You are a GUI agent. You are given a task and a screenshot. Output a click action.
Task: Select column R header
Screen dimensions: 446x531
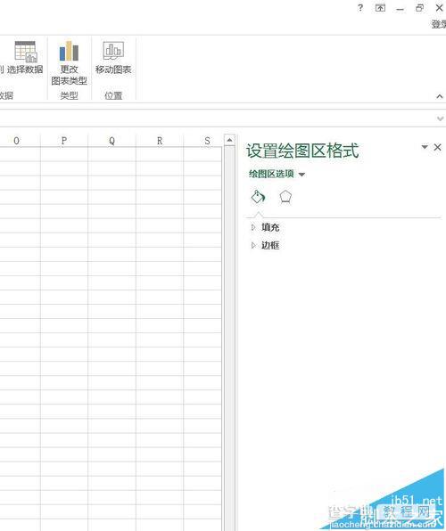[160, 141]
